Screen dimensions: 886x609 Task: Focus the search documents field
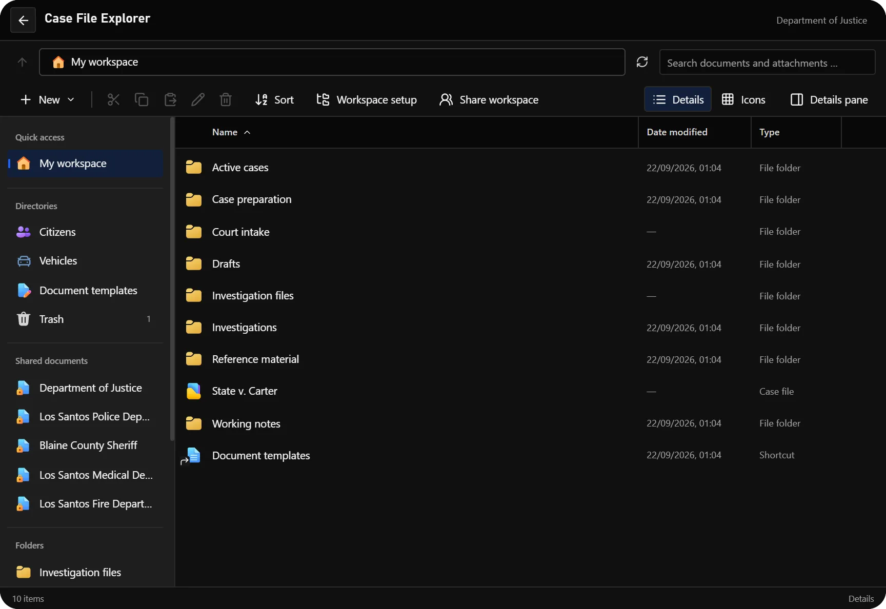pyautogui.click(x=767, y=63)
